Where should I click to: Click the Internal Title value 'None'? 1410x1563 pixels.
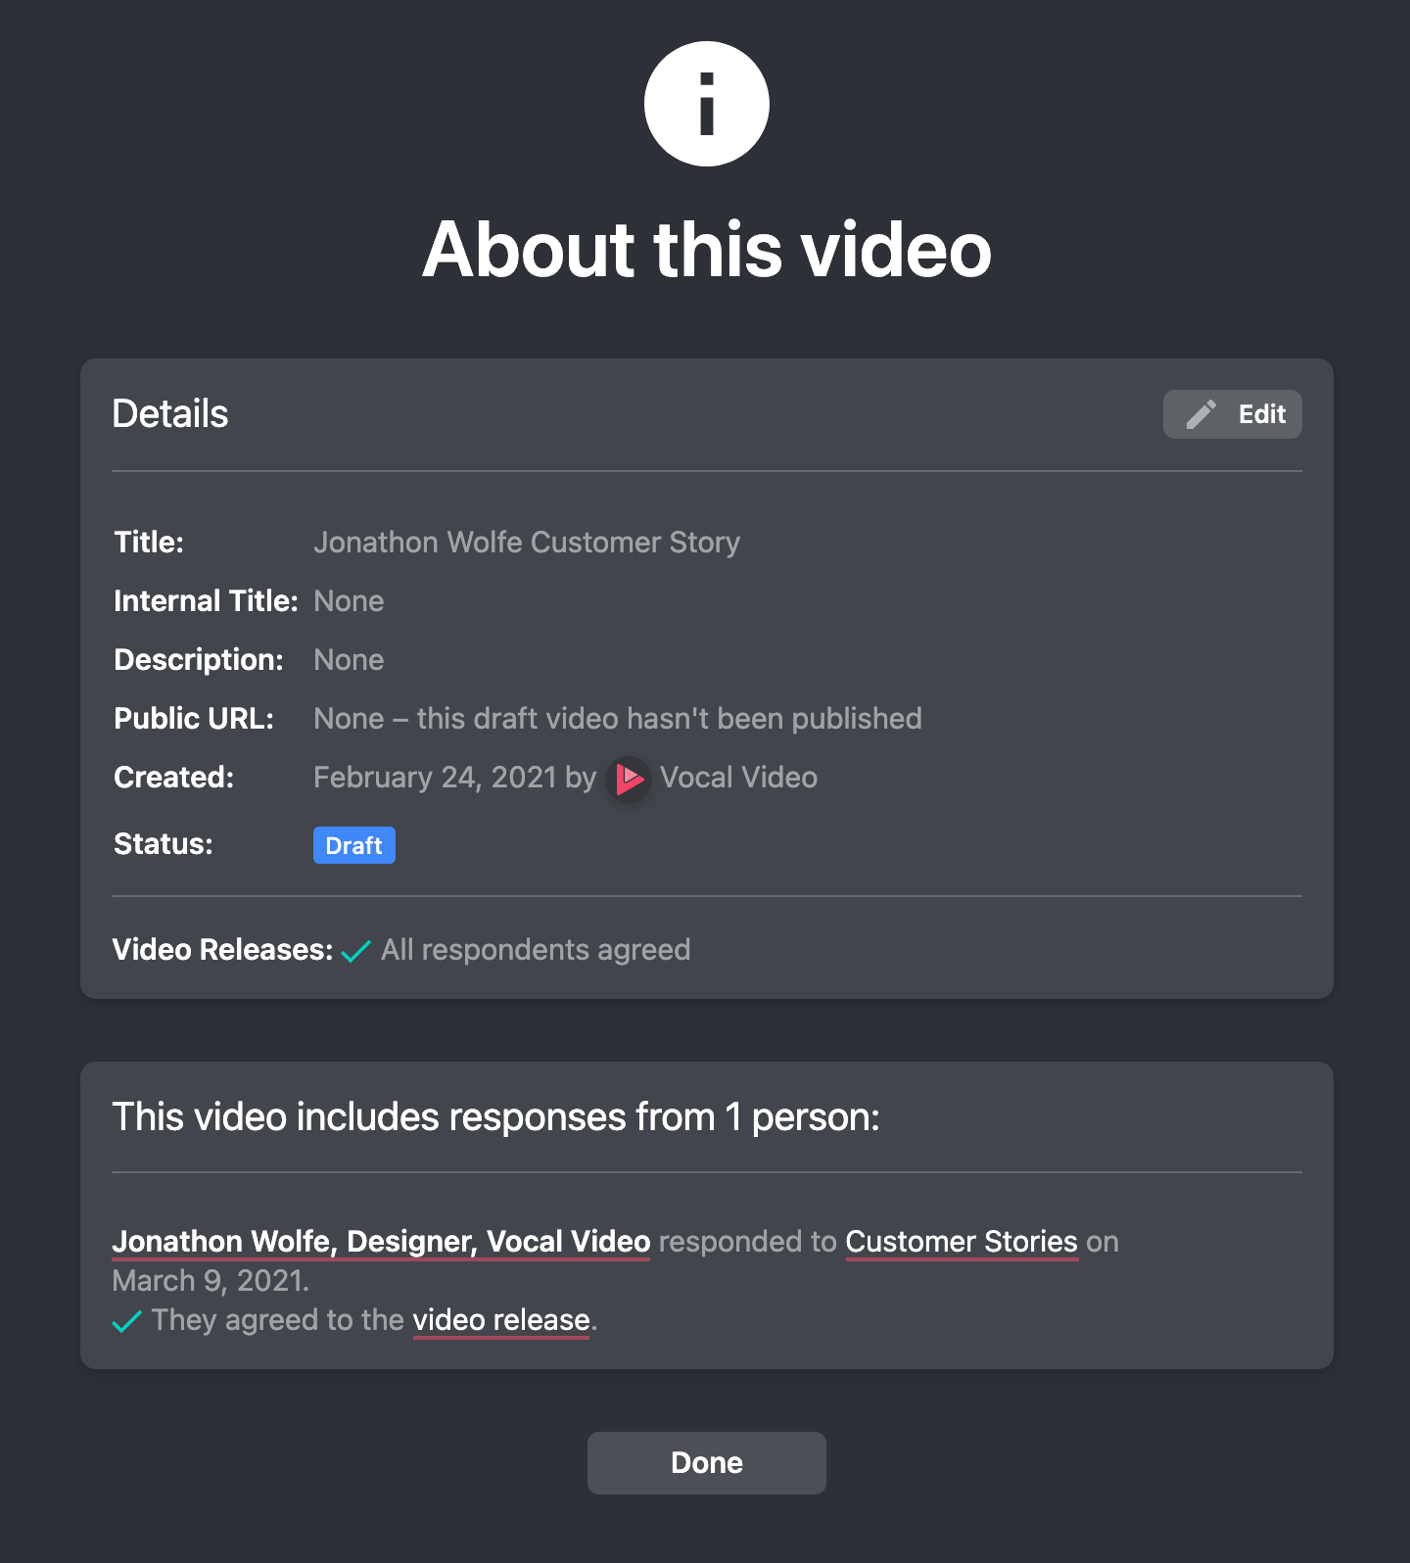[x=349, y=601]
